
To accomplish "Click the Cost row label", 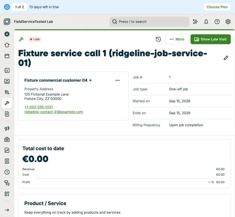I will pos(26,175).
